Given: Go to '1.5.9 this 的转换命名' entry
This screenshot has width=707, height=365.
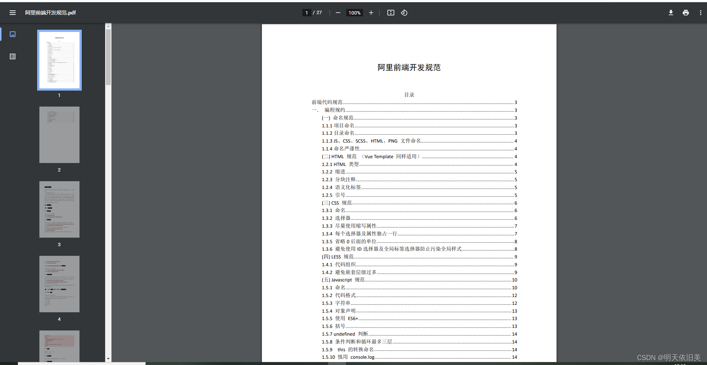Looking at the screenshot, I should (419, 349).
